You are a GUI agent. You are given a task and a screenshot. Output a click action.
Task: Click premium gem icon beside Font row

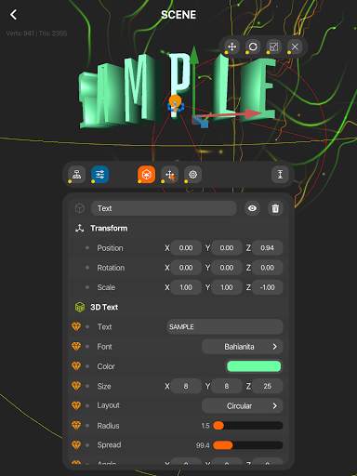click(x=76, y=346)
